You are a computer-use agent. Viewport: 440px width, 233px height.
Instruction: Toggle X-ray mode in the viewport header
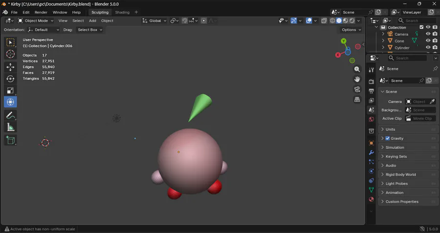click(324, 20)
